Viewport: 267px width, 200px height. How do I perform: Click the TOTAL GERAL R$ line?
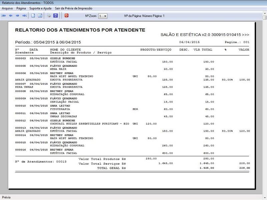111,168
